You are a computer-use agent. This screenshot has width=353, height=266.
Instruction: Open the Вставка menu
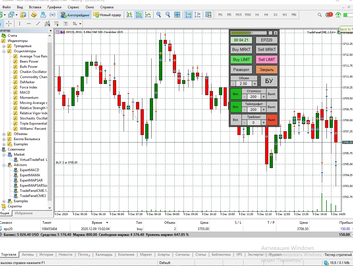[35, 7]
